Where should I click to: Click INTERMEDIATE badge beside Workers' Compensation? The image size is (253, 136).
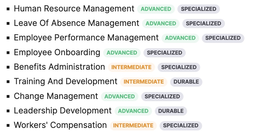coord(133,125)
